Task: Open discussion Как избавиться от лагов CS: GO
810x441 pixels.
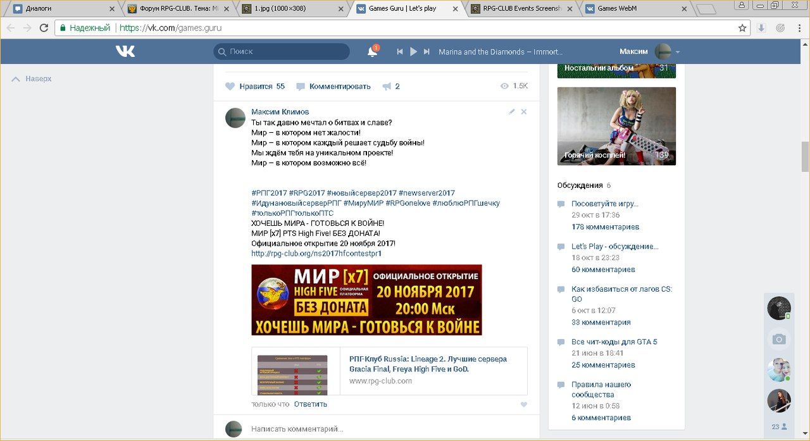Action: pyautogui.click(x=622, y=294)
